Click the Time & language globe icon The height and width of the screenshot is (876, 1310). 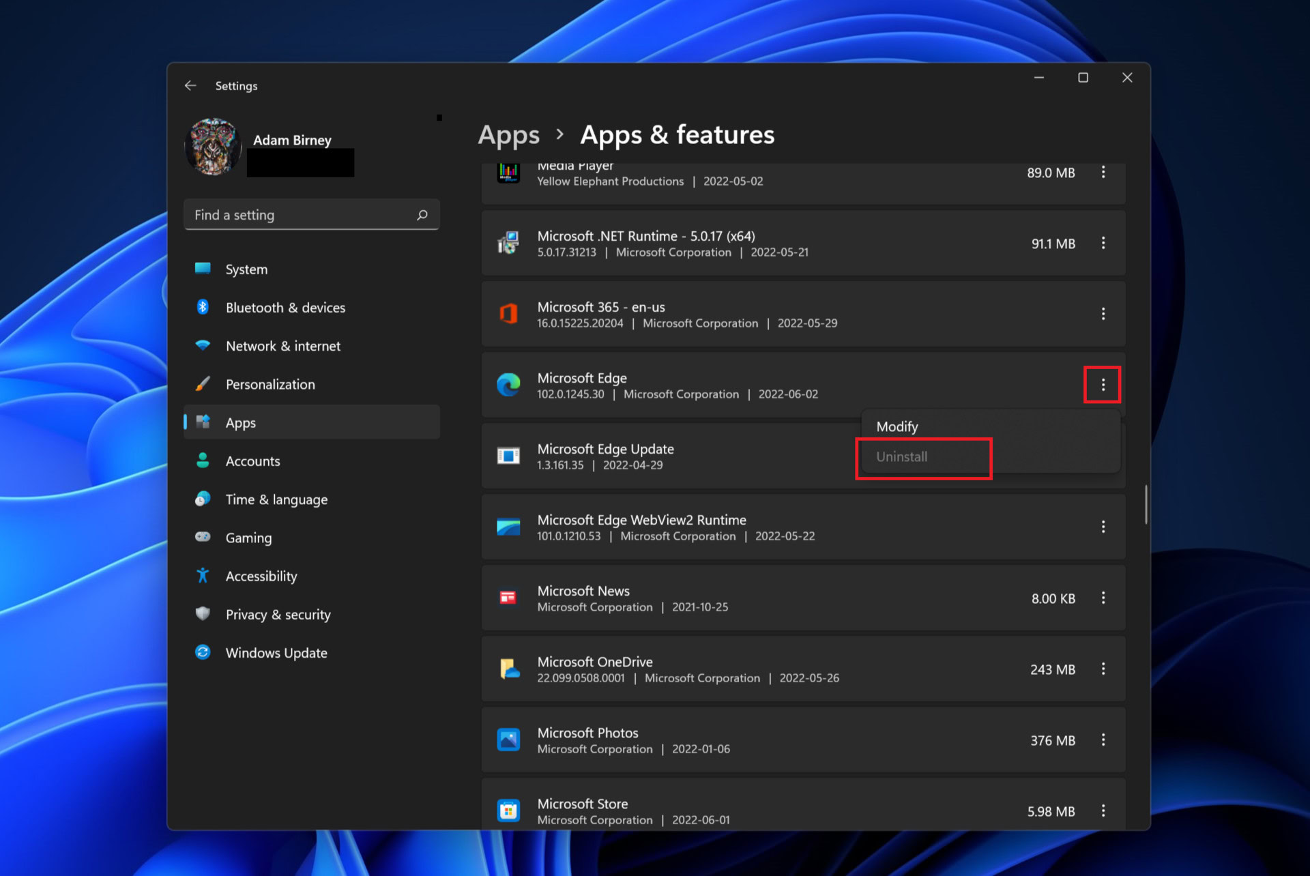coord(203,499)
